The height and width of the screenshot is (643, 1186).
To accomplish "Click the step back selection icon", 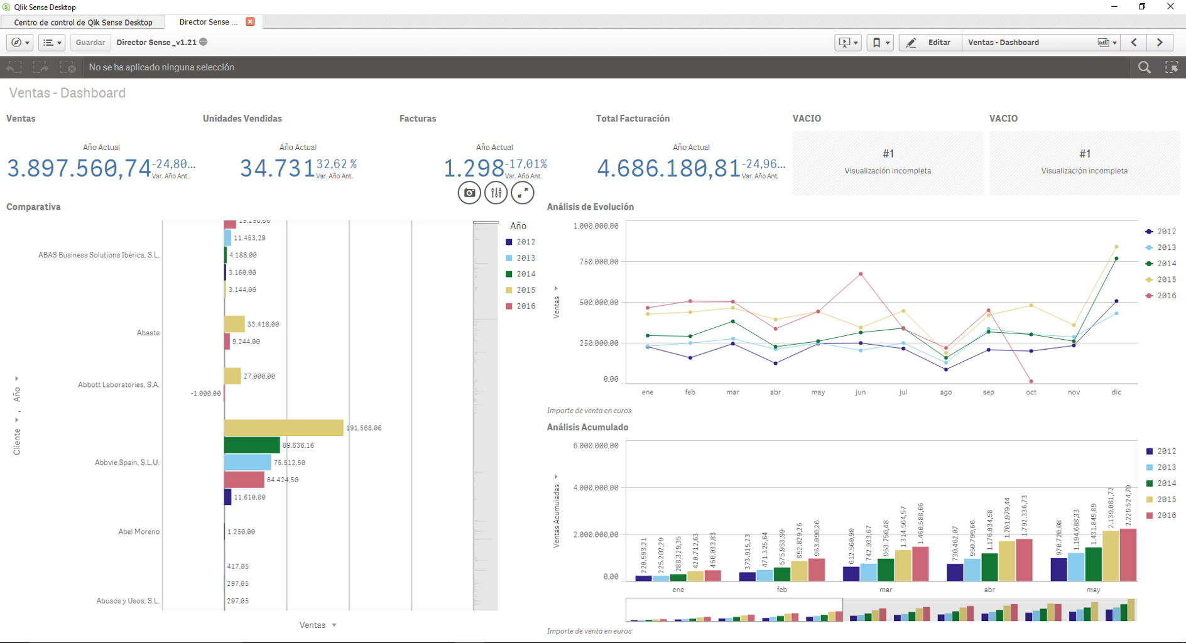I will coord(14,67).
